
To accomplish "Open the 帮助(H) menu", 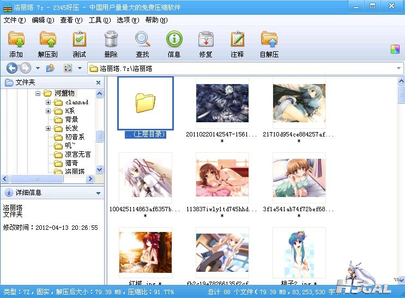I will [156, 20].
